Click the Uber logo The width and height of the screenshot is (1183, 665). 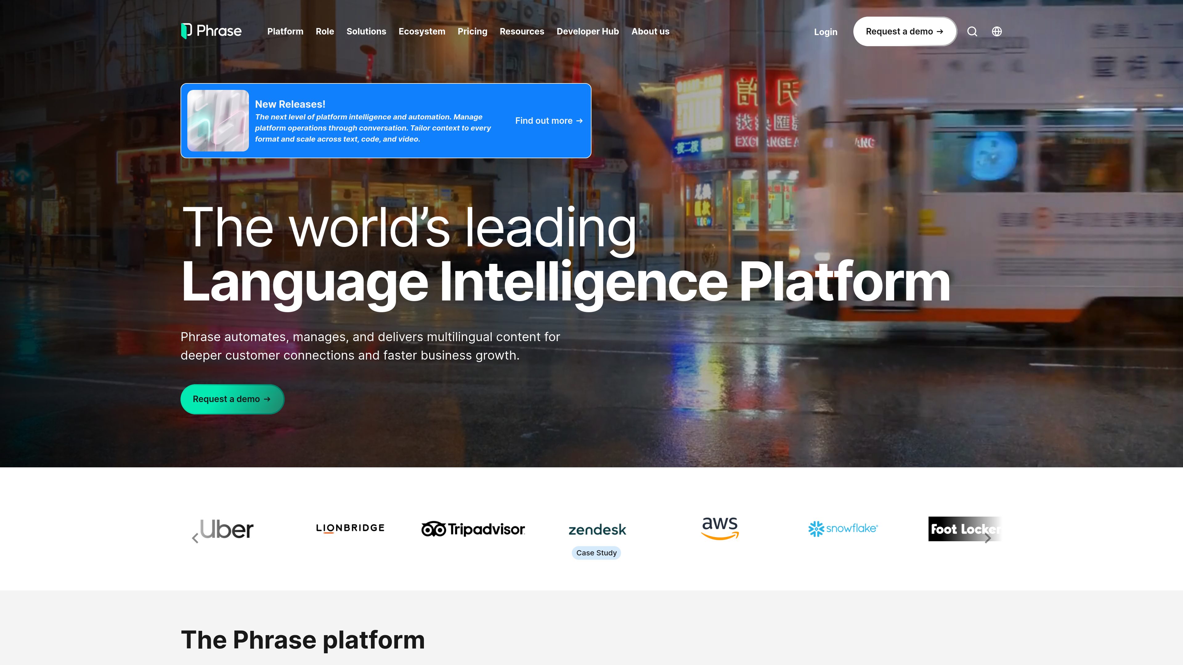pos(227,529)
